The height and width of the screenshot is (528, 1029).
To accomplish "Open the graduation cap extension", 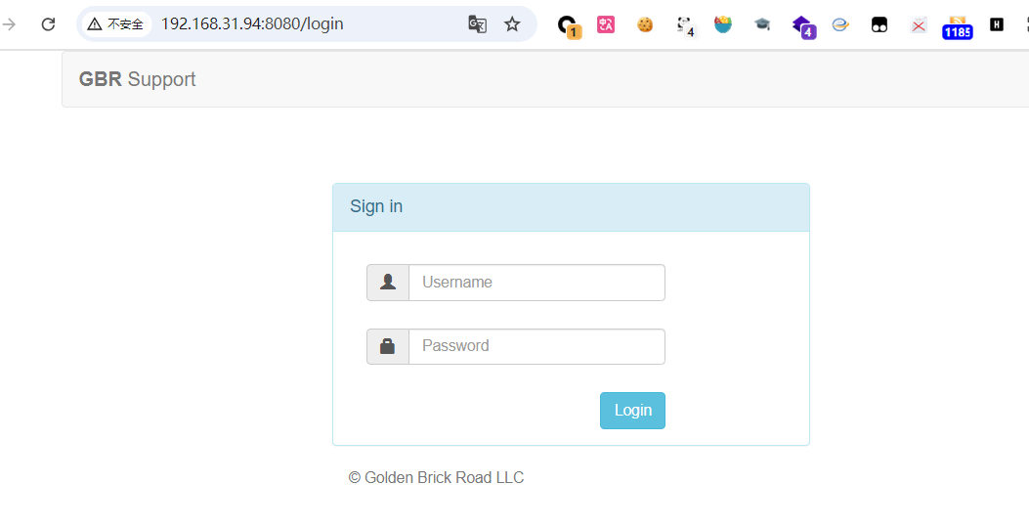I will 762,25.
